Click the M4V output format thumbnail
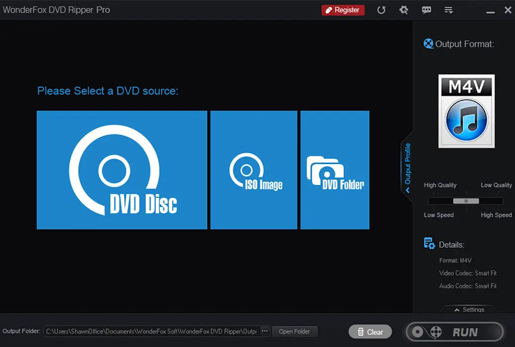 [x=466, y=111]
